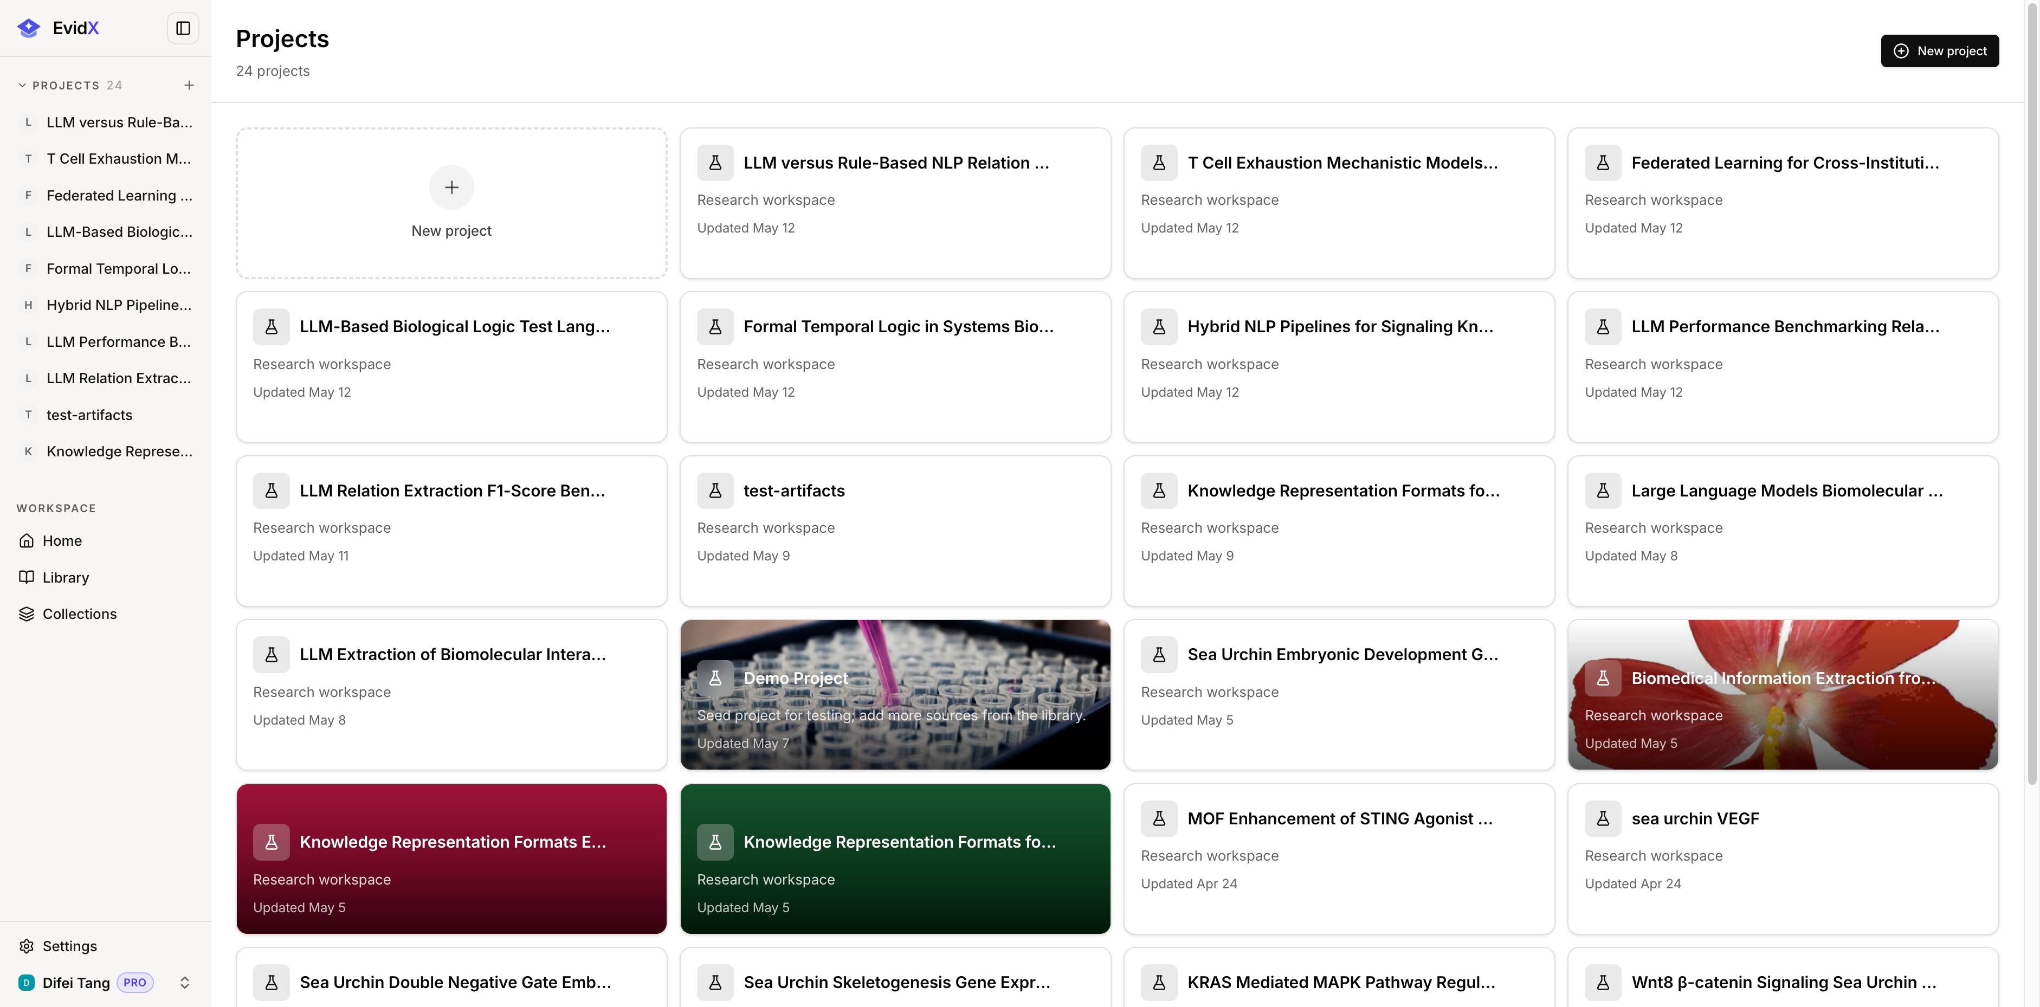Viewport: 2040px width, 1007px height.
Task: Click the Projects page heading
Action: (282, 39)
